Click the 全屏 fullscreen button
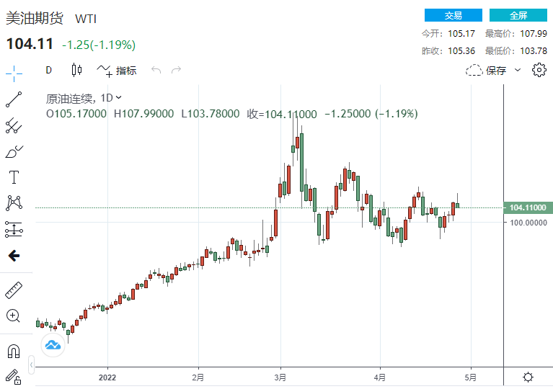The width and height of the screenshot is (553, 389). click(x=518, y=15)
